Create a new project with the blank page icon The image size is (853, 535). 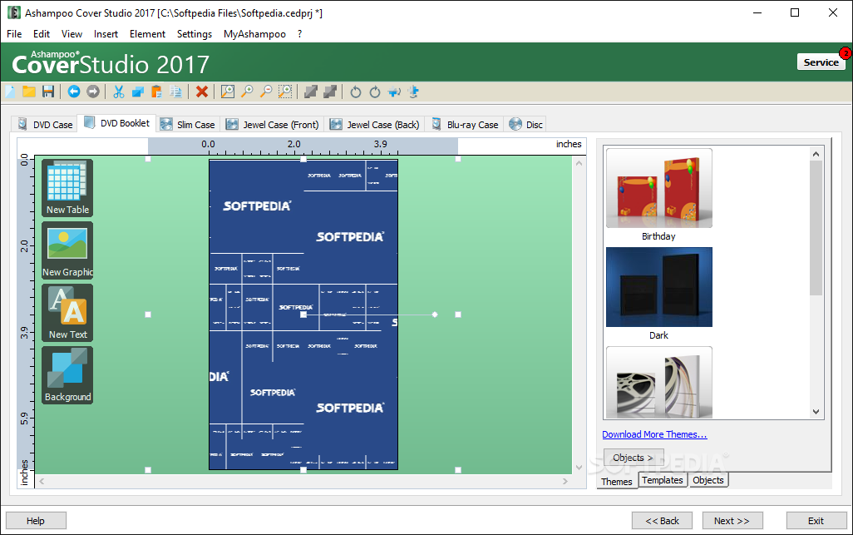tap(10, 92)
